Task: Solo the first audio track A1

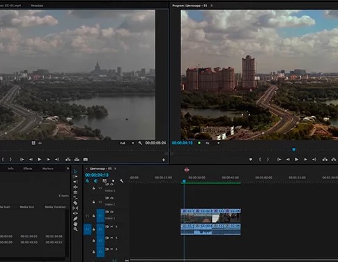Action: click(x=116, y=226)
